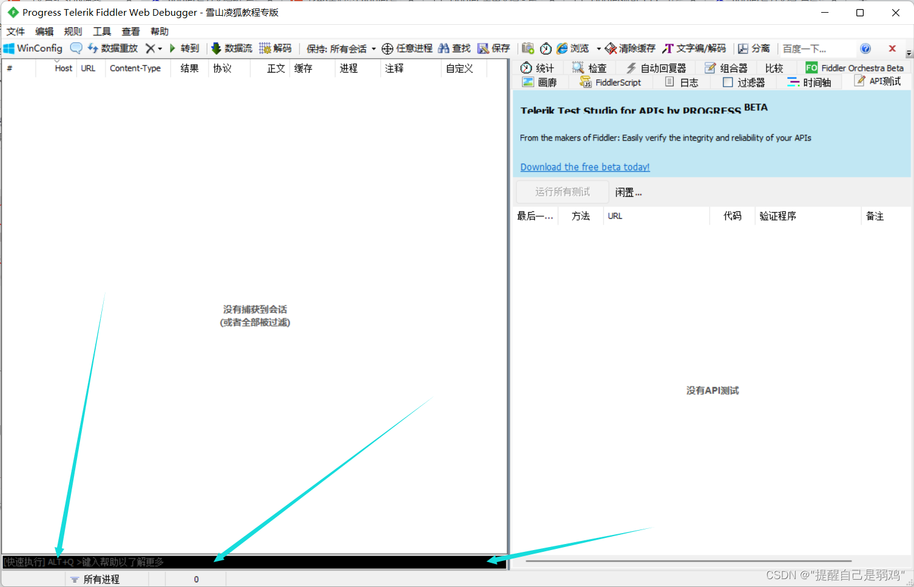
Task: Switch to the 统计 tab
Action: (x=537, y=68)
